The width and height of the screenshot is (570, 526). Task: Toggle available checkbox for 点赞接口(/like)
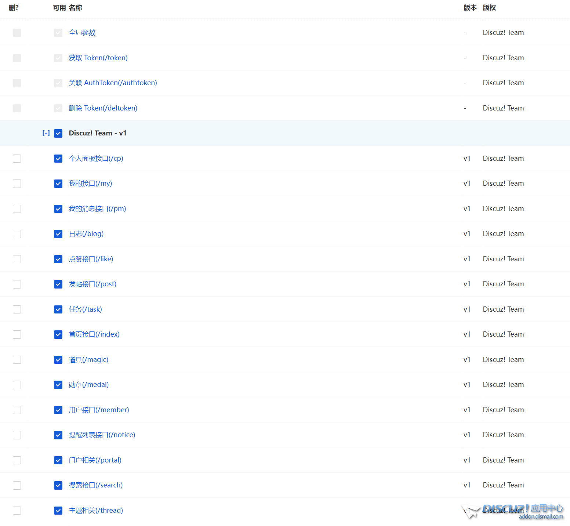pyautogui.click(x=58, y=259)
